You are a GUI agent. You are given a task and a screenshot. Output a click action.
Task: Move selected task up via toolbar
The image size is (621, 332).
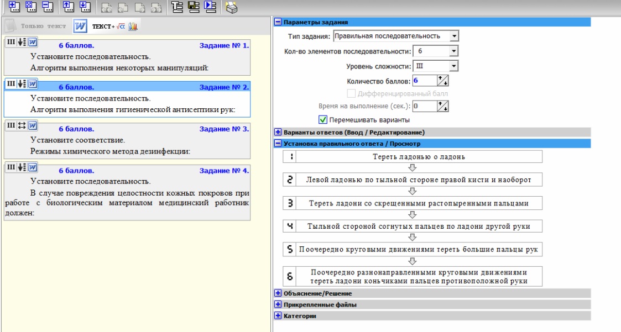point(69,6)
